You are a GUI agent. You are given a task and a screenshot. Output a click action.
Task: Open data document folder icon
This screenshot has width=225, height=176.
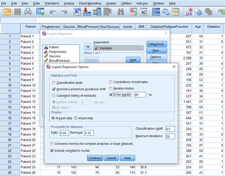(7, 12)
